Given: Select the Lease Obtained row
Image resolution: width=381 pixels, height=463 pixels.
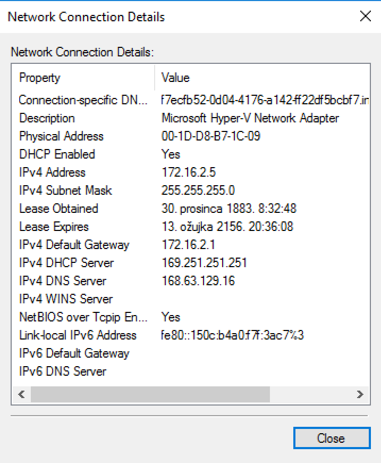Looking at the screenshot, I should click(191, 209).
